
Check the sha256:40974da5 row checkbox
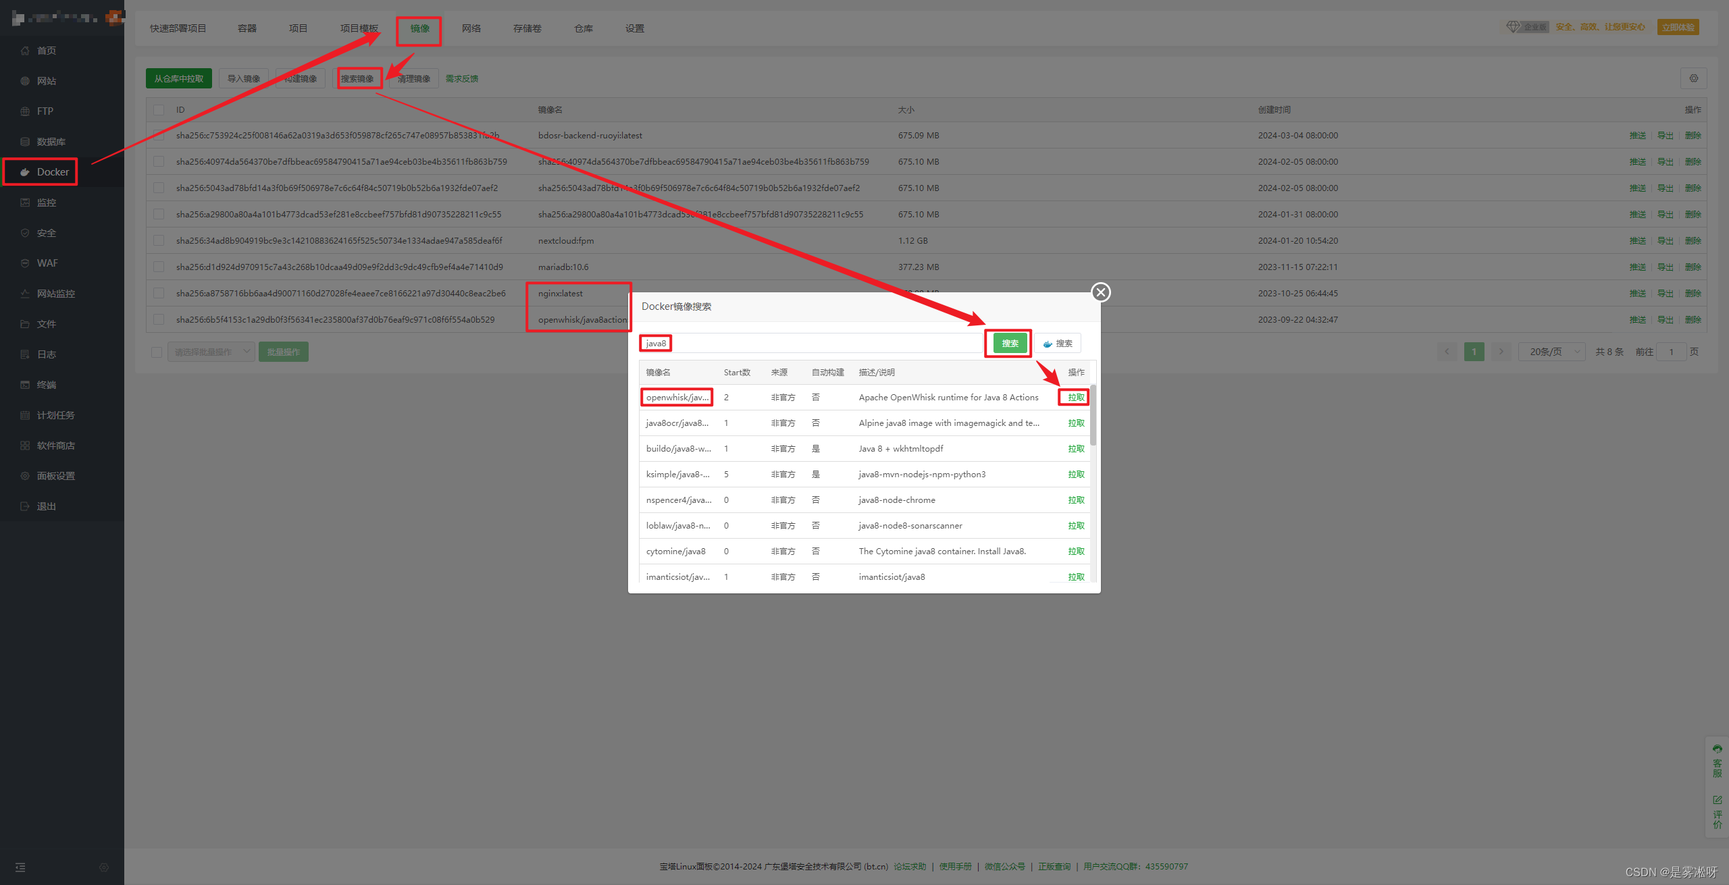[159, 162]
